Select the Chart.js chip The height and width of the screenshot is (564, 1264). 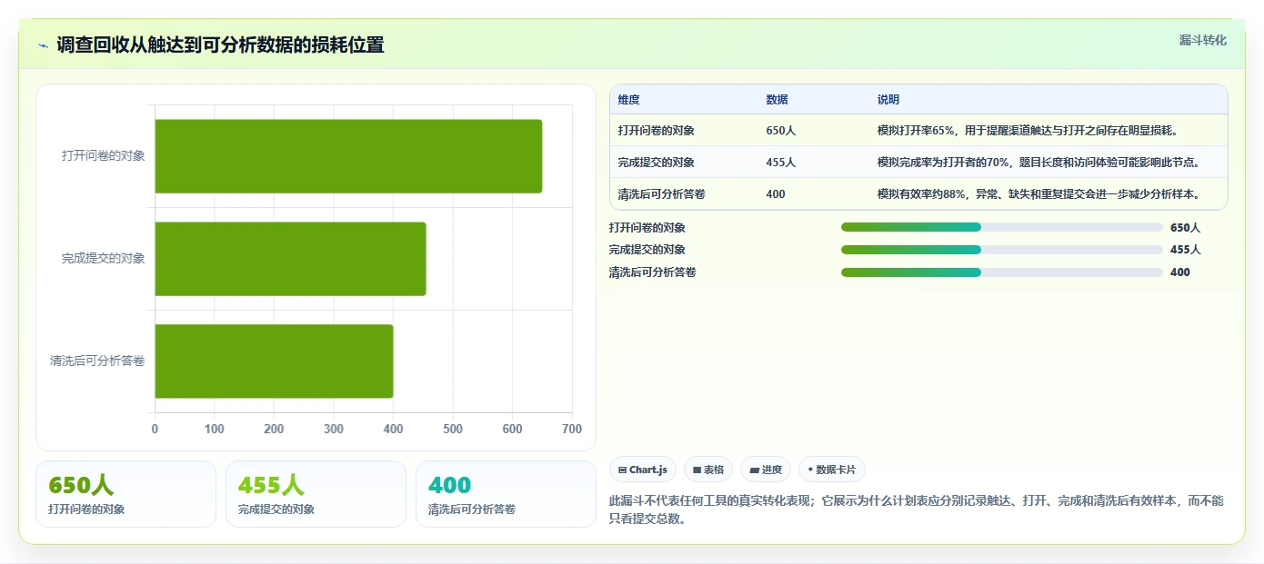point(643,470)
